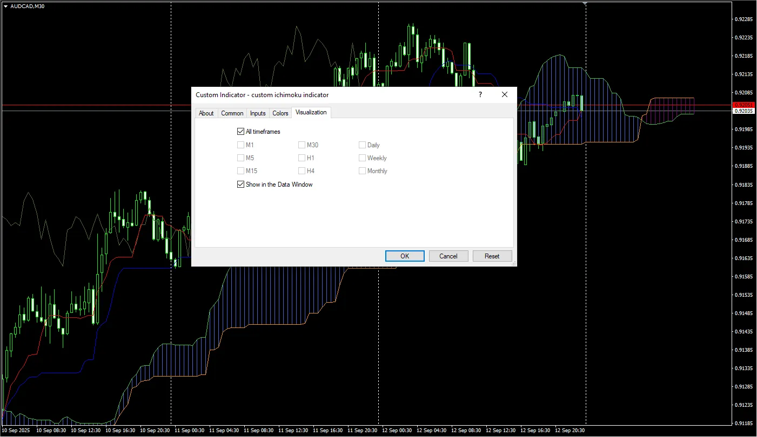757x437 pixels.
Task: Tick the Monthly timeframe checkbox
Action: [x=362, y=171]
